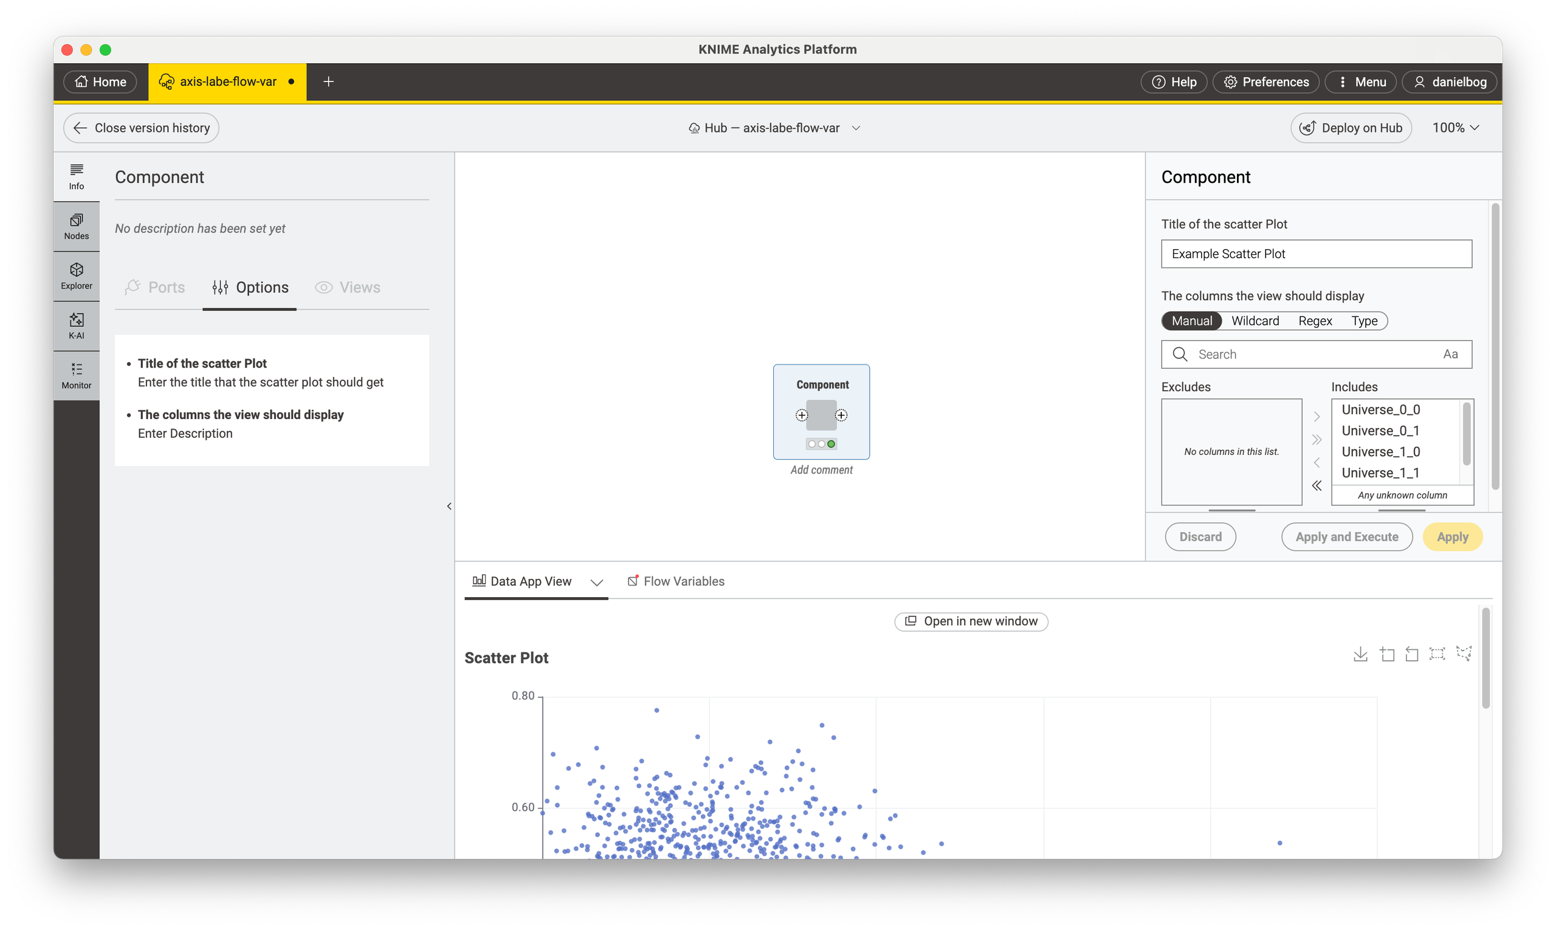
Task: Select the Title of the scatter Plot option
Action: tap(202, 363)
